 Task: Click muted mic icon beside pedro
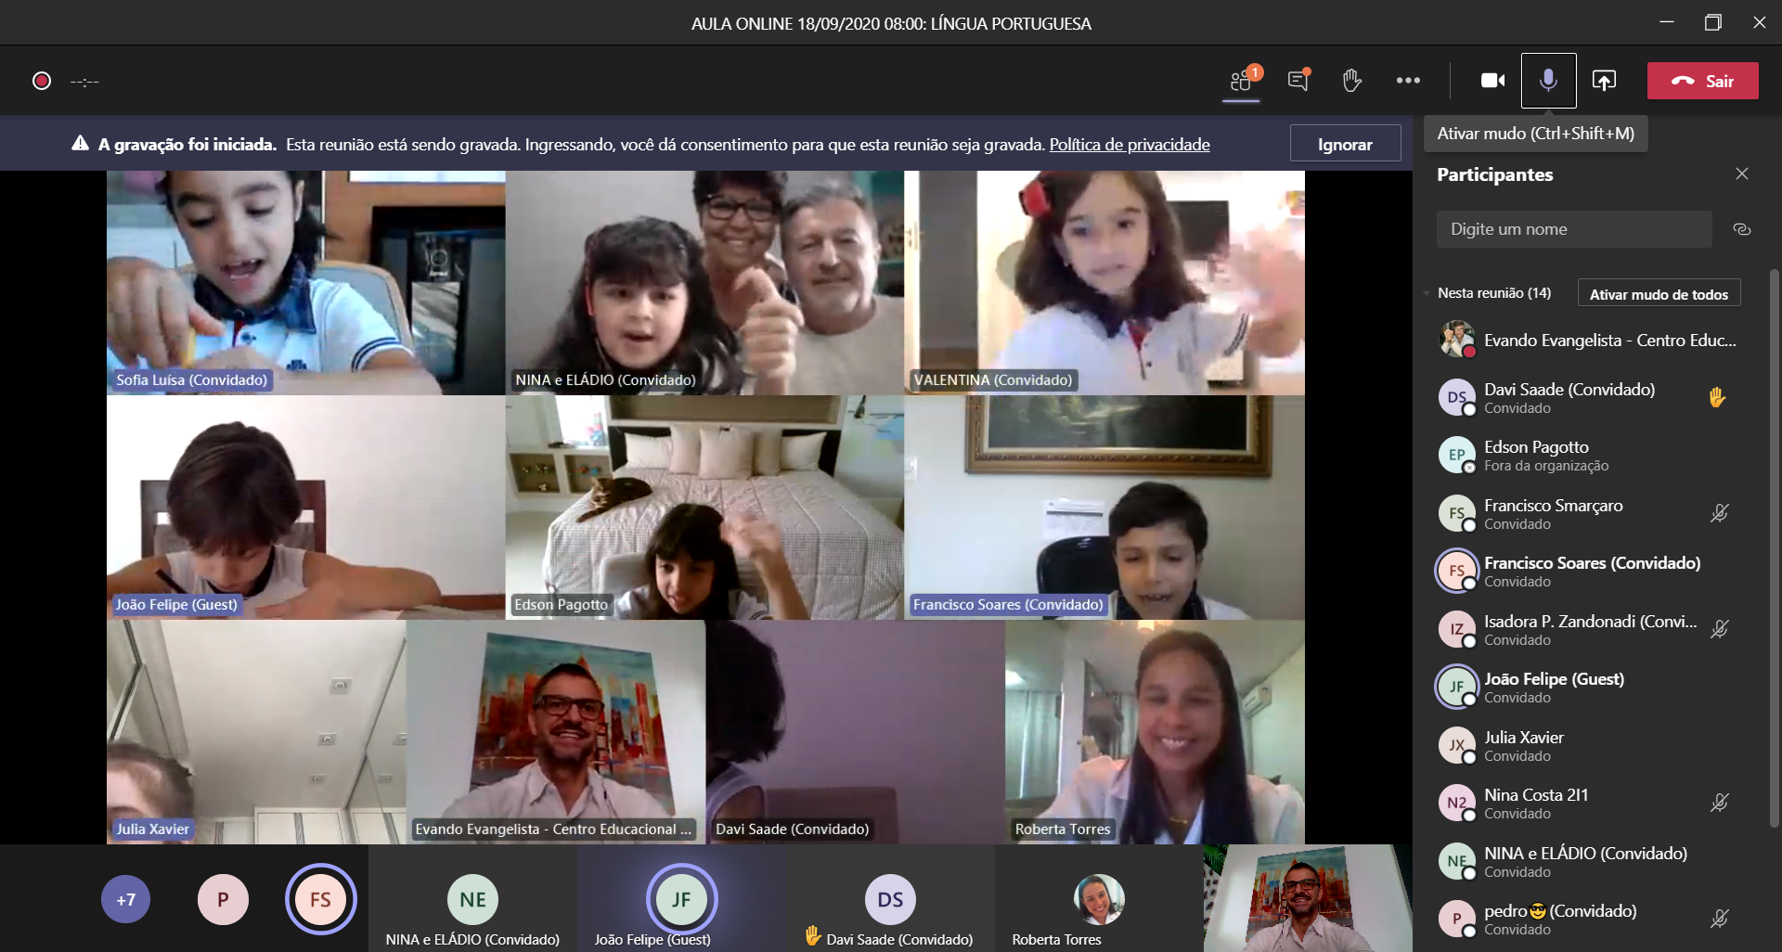click(x=1720, y=919)
